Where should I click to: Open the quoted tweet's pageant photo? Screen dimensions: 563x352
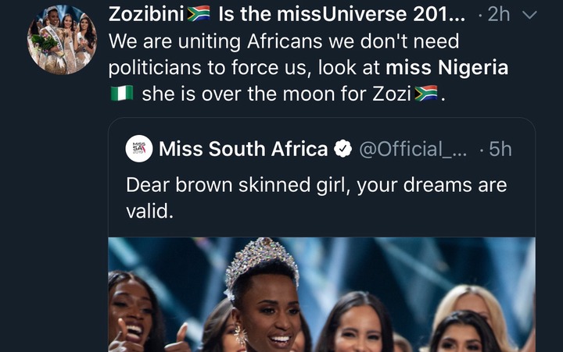coord(321,295)
